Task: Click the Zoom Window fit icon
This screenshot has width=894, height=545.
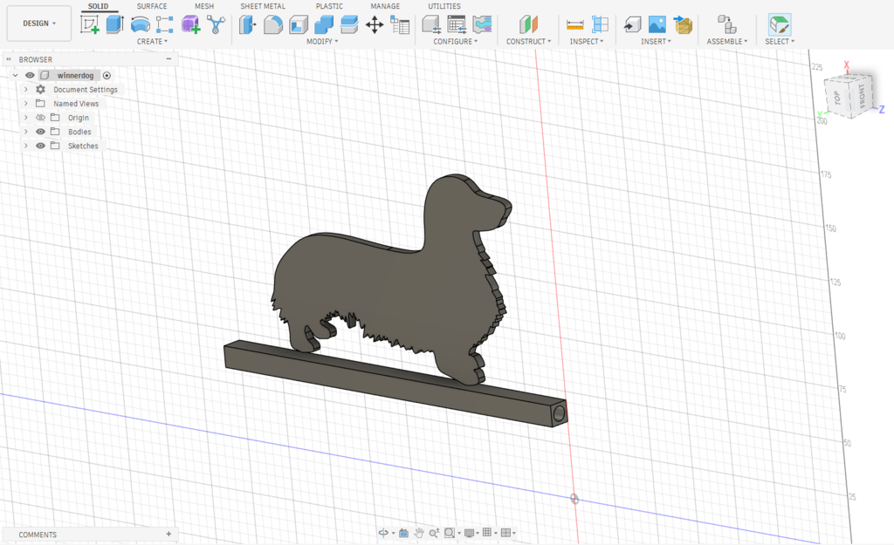Action: pos(450,533)
